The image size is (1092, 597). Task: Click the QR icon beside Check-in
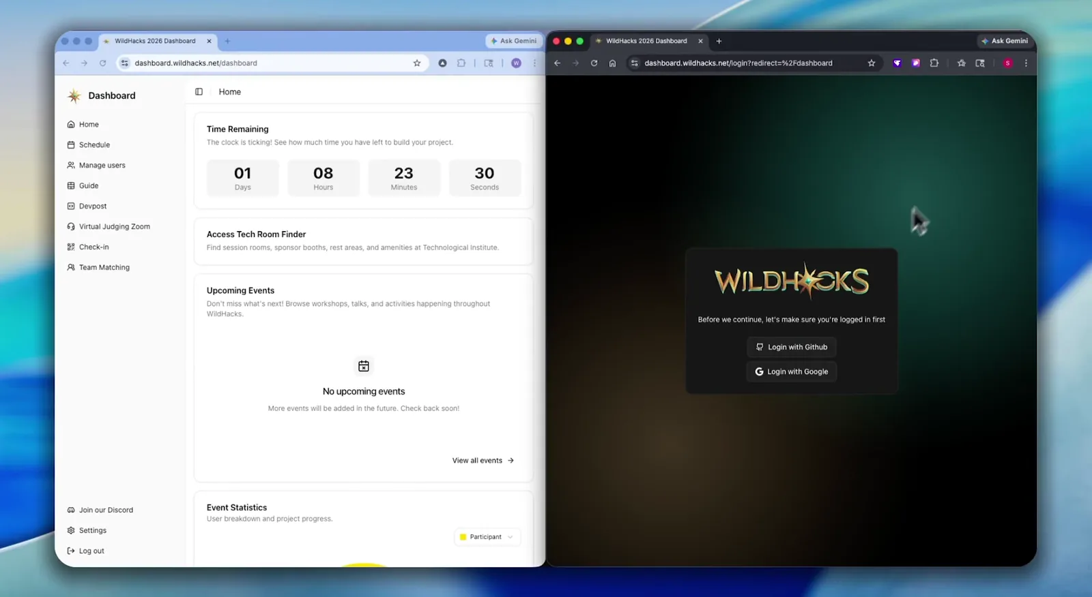click(x=71, y=247)
